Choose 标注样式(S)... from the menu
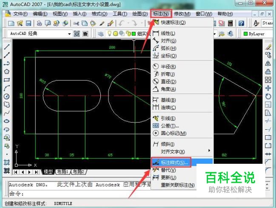 182,162
